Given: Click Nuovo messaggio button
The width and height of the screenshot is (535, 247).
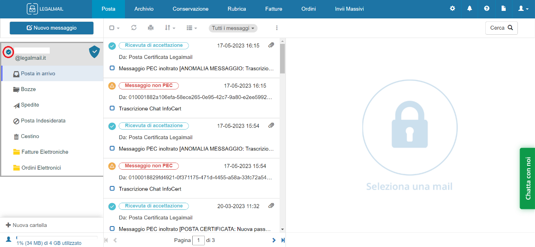Looking at the screenshot, I should 51,28.
